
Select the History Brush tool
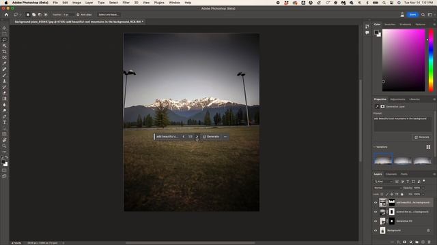(x=4, y=87)
